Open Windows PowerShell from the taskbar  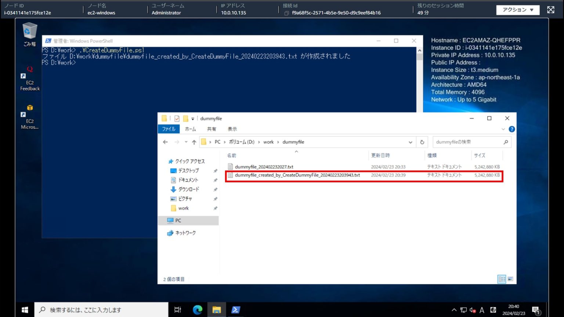click(x=236, y=310)
